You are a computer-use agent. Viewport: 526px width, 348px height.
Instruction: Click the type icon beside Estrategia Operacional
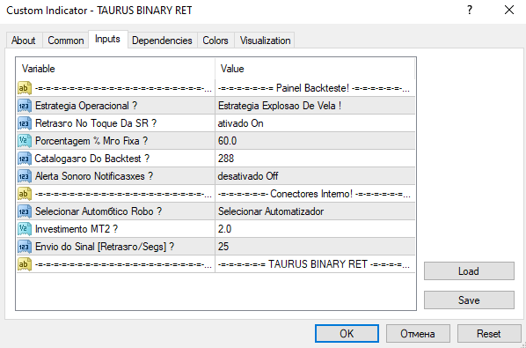tap(25, 106)
